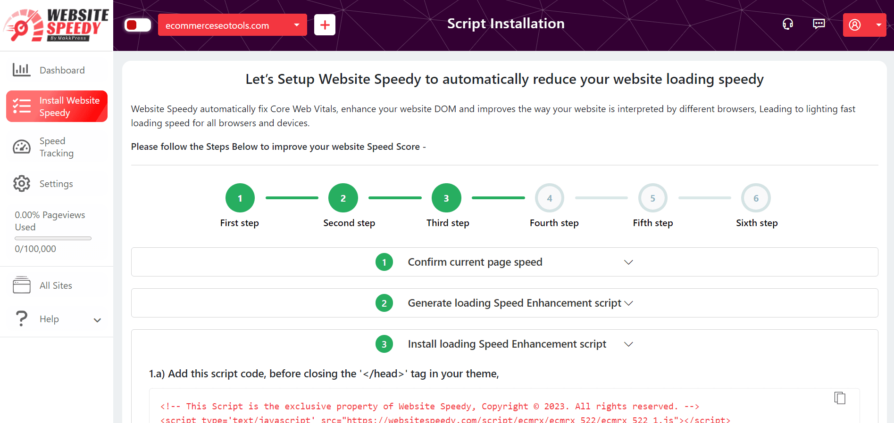Jump to Second step circle

coord(343,198)
